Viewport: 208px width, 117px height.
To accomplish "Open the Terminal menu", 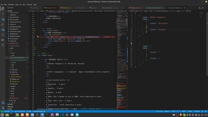I will tap(29, 5).
